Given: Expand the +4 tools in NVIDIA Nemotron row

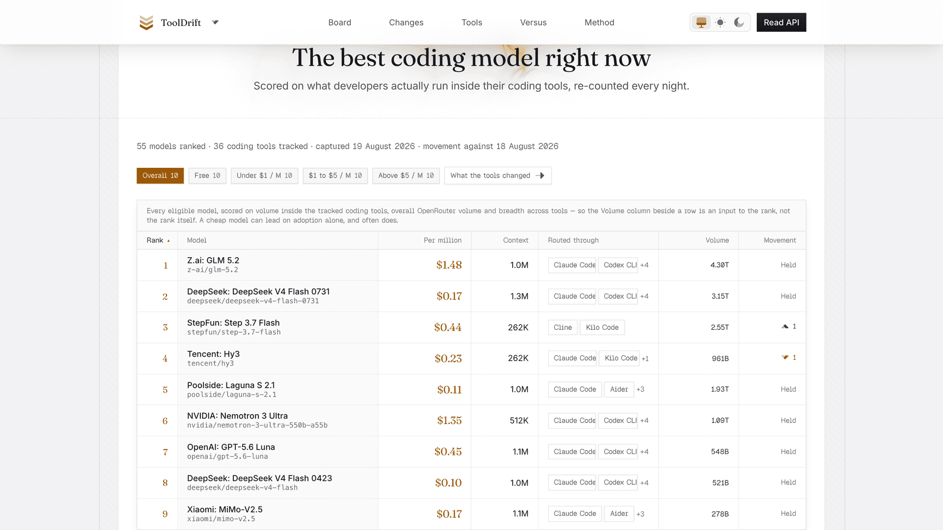Looking at the screenshot, I should (644, 421).
